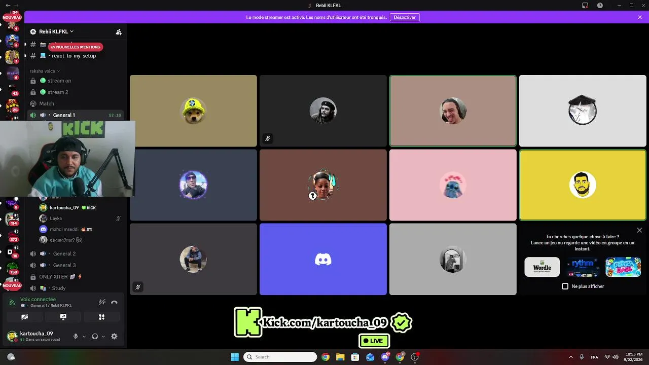Screen dimensions: 649x365
Task: Toggle noise suppression in voice panel
Action: (102, 302)
